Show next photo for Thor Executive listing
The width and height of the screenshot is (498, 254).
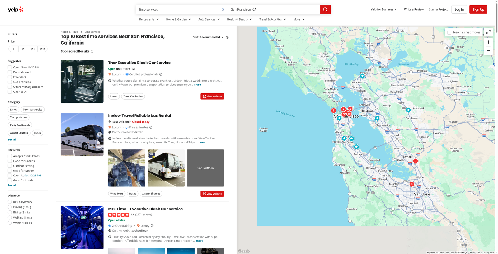pyautogui.click(x=100, y=81)
